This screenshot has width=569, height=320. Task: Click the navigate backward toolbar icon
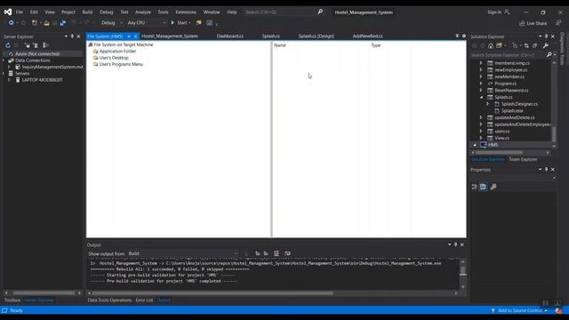click(x=12, y=23)
